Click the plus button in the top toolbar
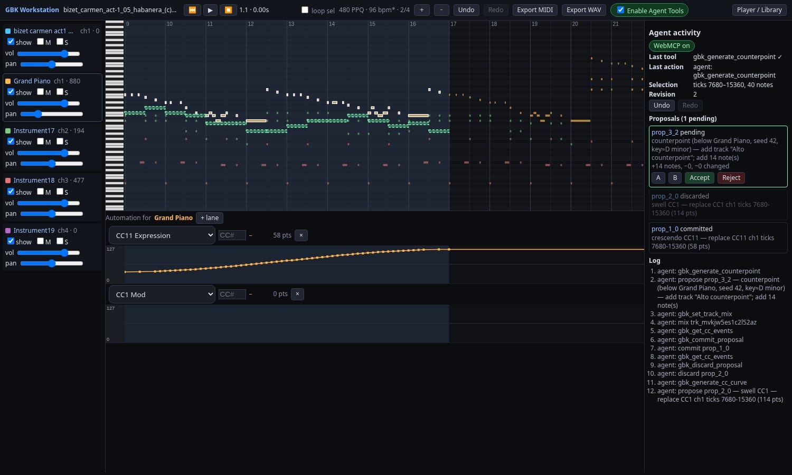This screenshot has height=475, width=792. click(x=421, y=10)
